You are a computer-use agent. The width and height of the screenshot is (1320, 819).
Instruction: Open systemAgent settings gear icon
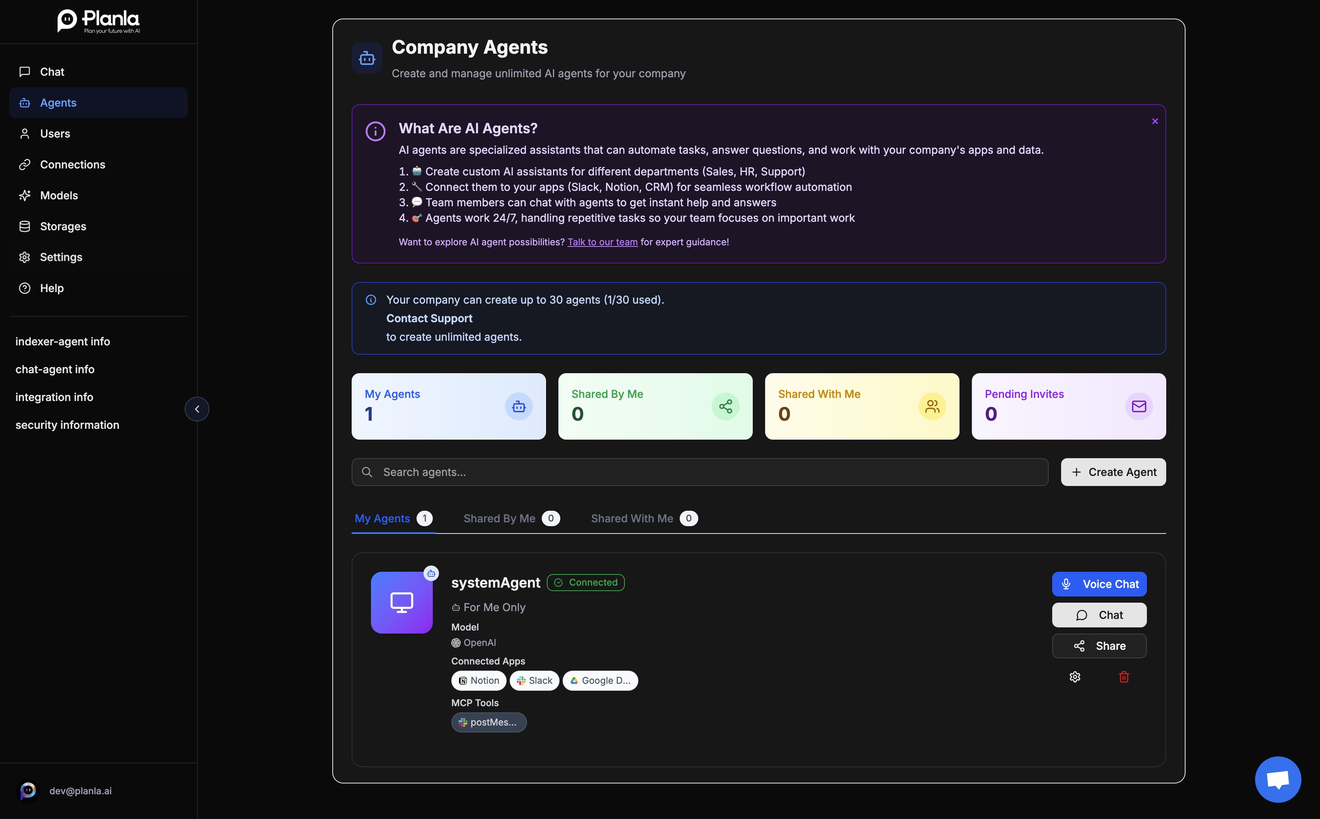click(1075, 677)
